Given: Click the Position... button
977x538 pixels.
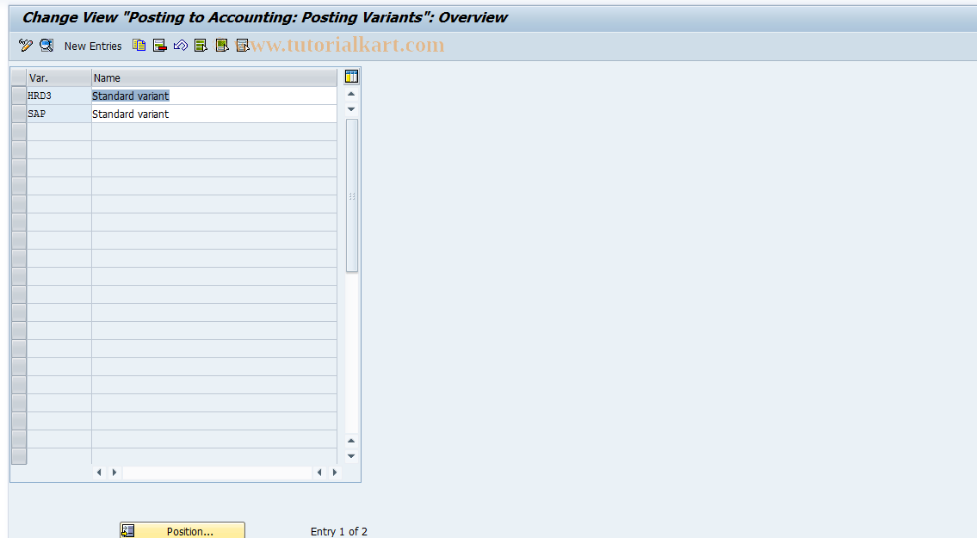Looking at the screenshot, I should (x=182, y=531).
